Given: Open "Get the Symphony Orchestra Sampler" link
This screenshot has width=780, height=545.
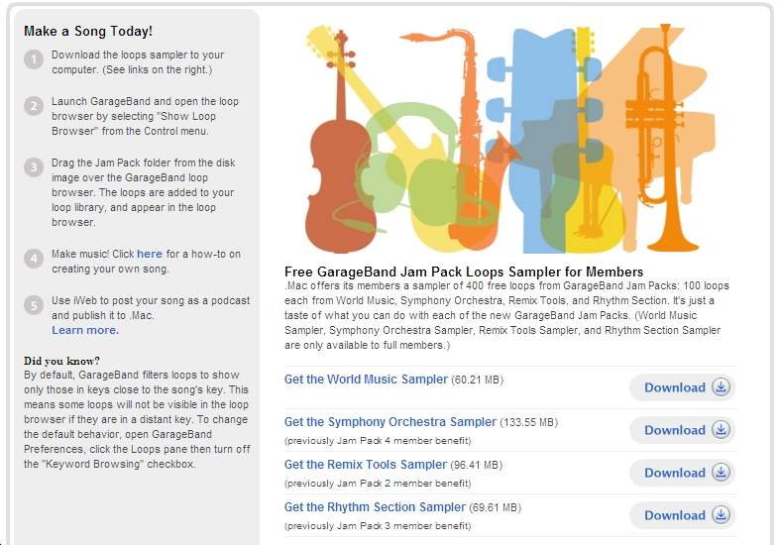Looking at the screenshot, I should (390, 422).
